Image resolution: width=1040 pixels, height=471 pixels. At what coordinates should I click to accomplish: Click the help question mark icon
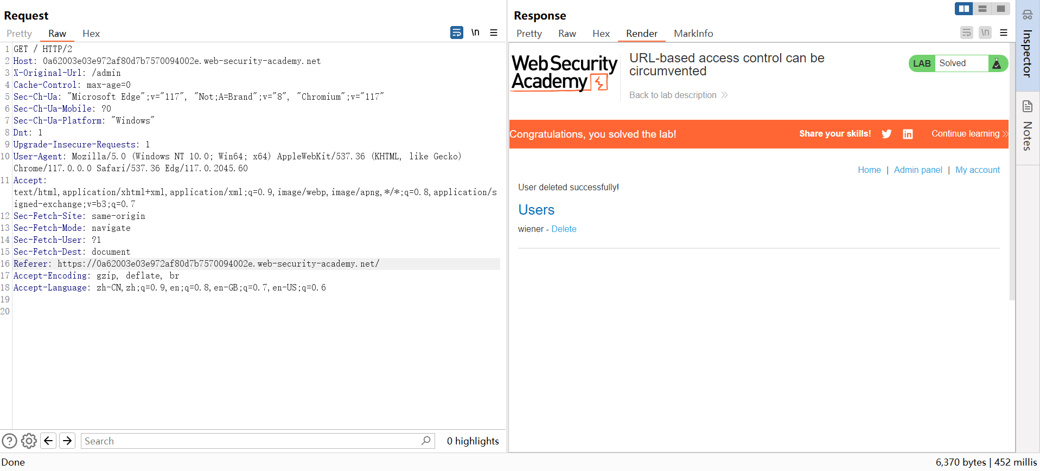pos(10,441)
